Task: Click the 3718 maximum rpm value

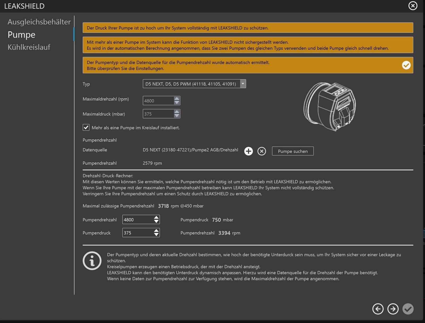Action: tap(163, 206)
